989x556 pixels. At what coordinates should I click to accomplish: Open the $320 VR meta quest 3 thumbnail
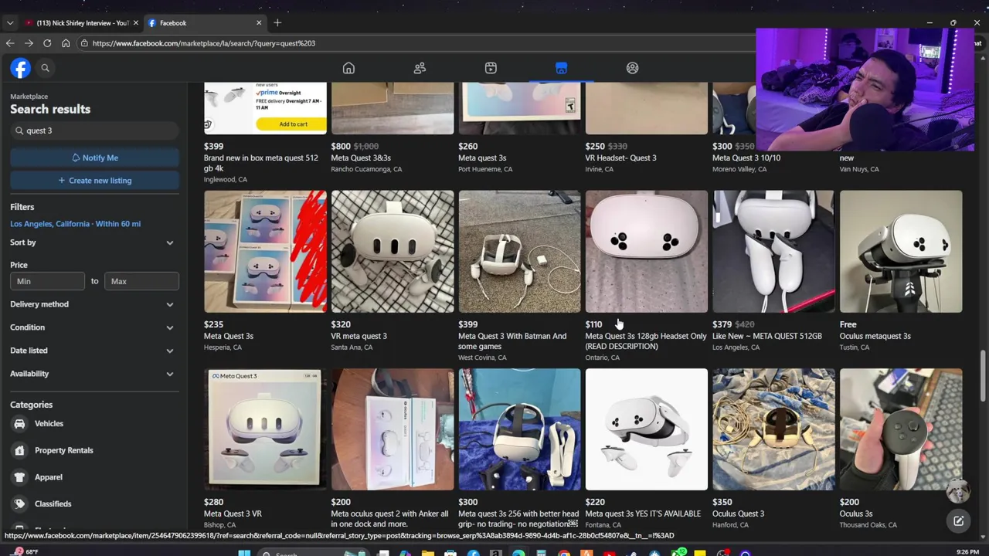pos(393,252)
